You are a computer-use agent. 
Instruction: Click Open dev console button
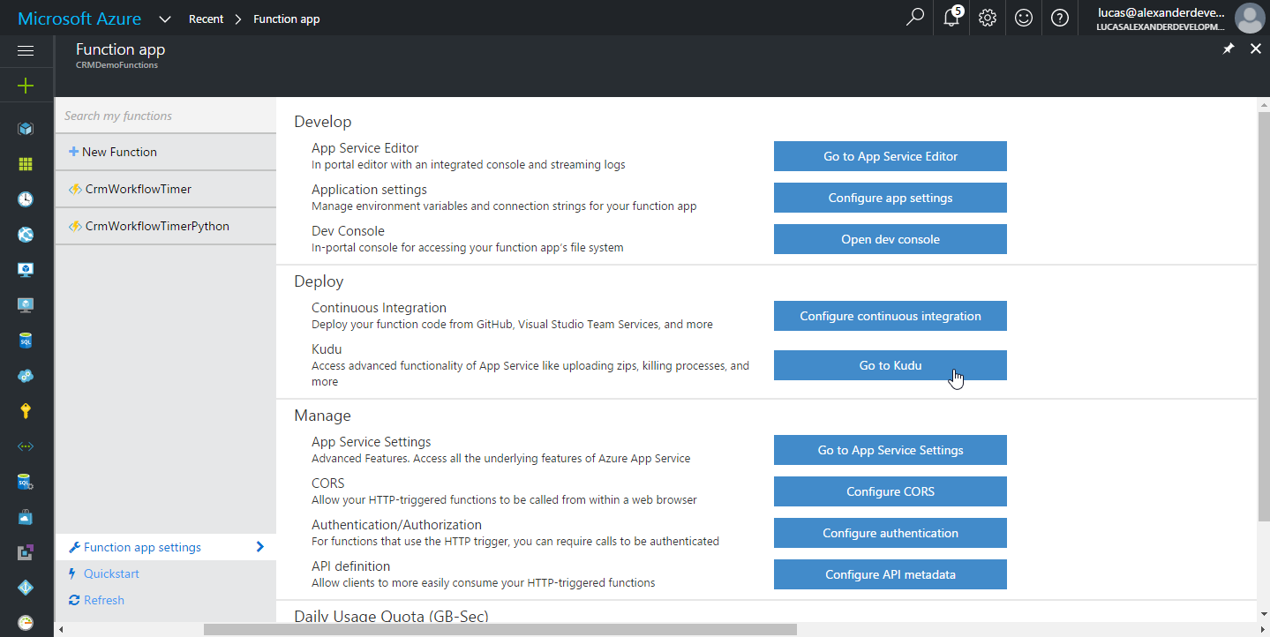(891, 239)
